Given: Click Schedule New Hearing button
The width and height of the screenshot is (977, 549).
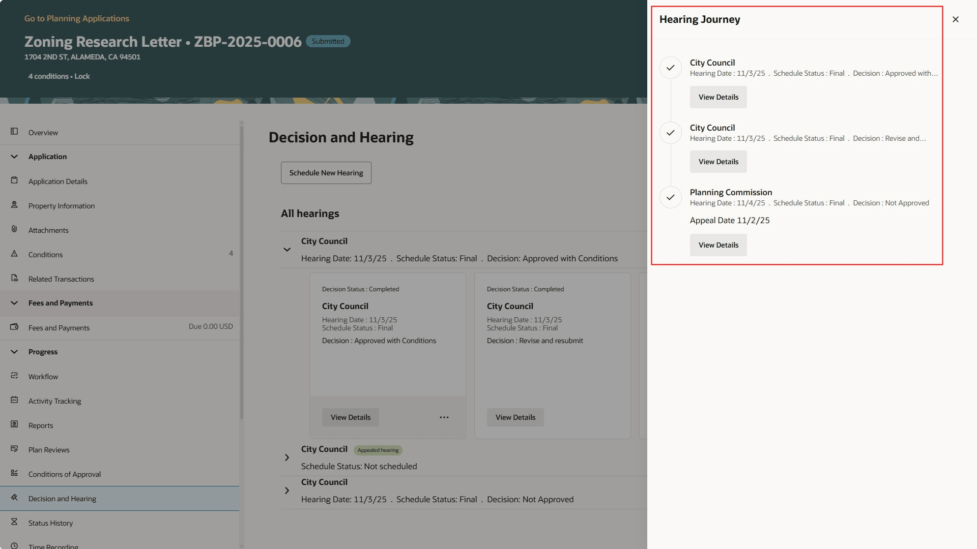Looking at the screenshot, I should tap(326, 173).
